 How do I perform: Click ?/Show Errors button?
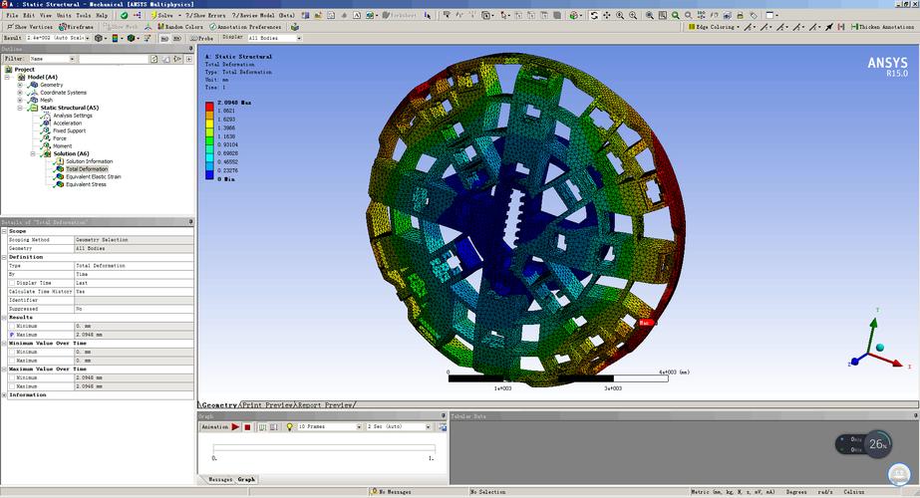pyautogui.click(x=205, y=15)
